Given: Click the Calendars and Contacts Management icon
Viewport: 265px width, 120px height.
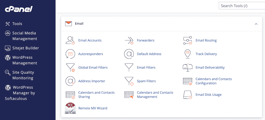Looking at the screenshot, I should pyautogui.click(x=129, y=95).
